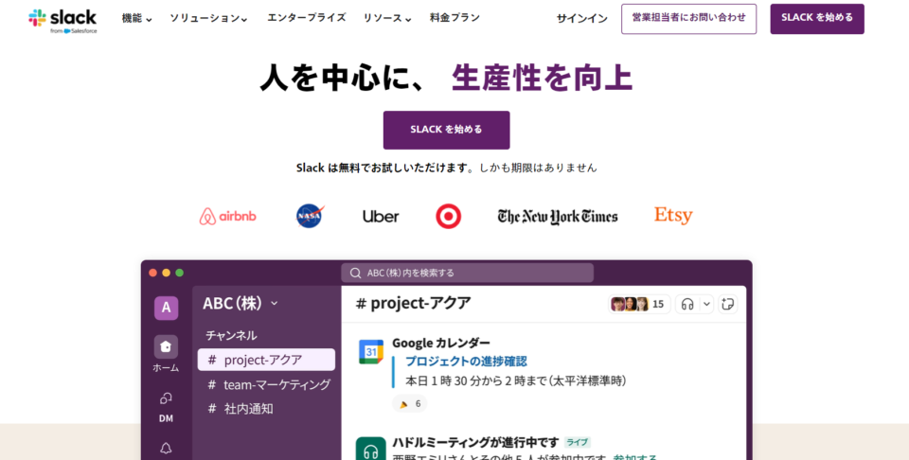Click the # project-アクア channel title
Screen dimensions: 909x460
(x=413, y=303)
